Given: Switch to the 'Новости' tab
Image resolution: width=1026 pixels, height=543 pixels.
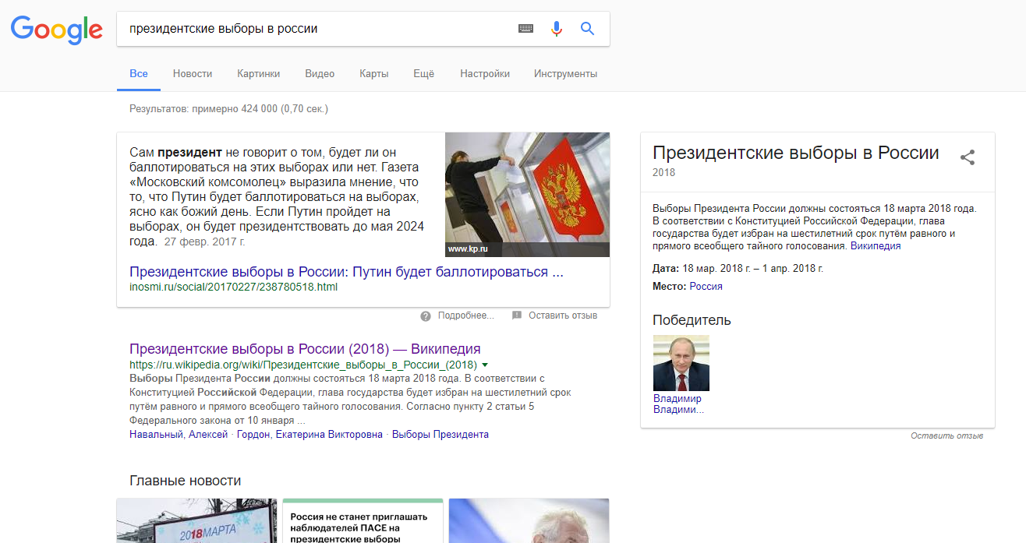Looking at the screenshot, I should [193, 74].
